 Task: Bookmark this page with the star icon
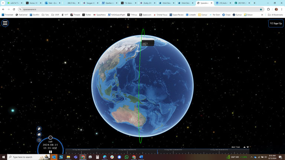coord(261,9)
